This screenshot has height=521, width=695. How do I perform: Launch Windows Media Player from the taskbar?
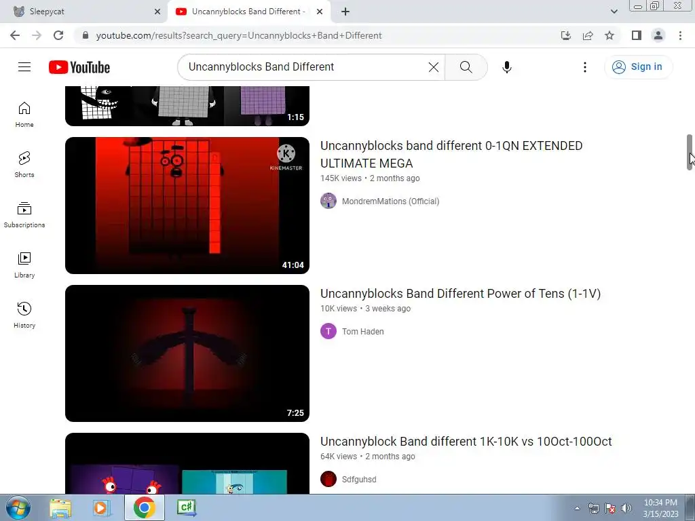[102, 507]
